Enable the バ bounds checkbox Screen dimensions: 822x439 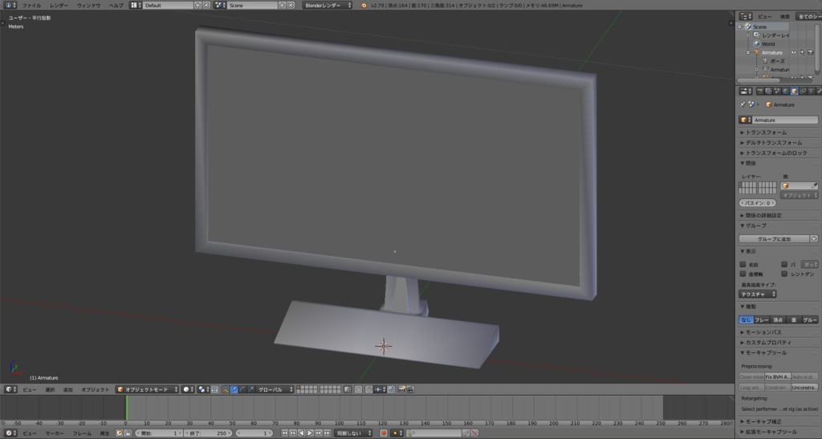[784, 265]
